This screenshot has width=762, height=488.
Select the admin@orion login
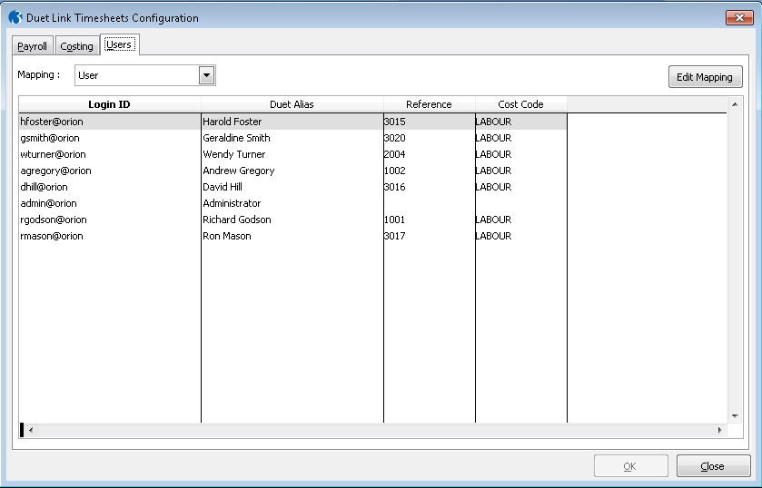coord(49,203)
